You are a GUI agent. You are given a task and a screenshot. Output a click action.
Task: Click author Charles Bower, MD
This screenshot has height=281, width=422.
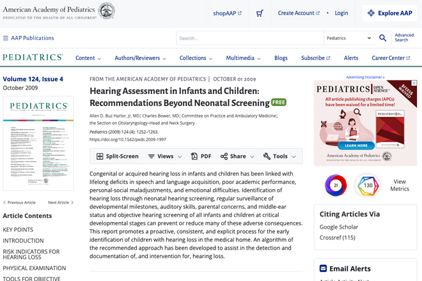[x=160, y=116]
